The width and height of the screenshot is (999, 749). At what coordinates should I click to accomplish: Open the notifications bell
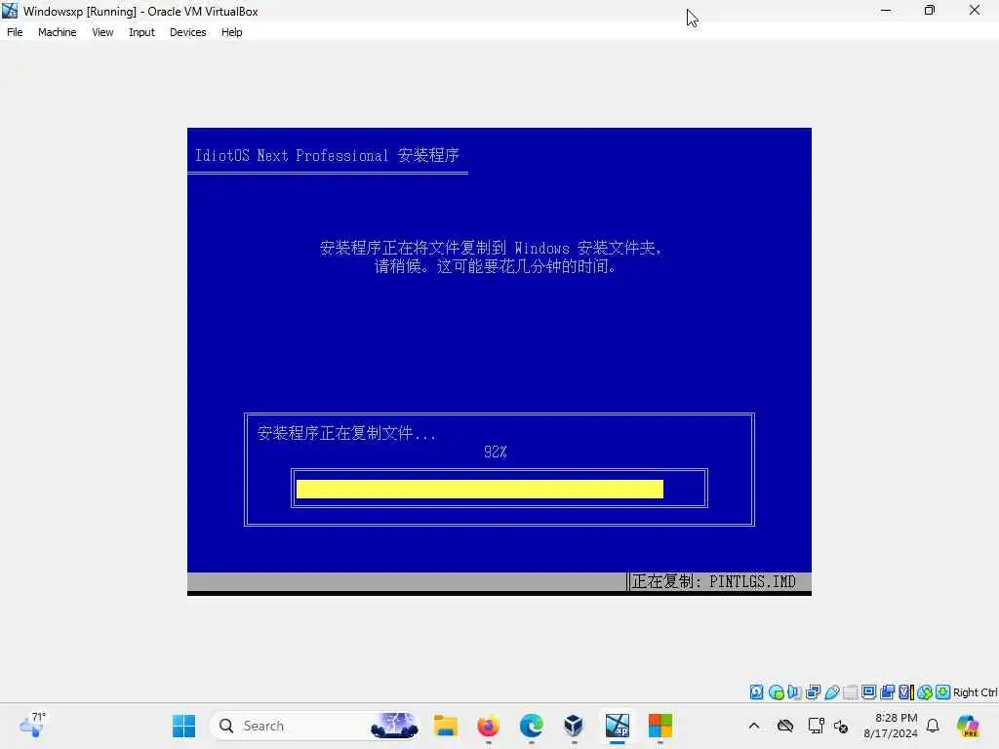tap(933, 726)
